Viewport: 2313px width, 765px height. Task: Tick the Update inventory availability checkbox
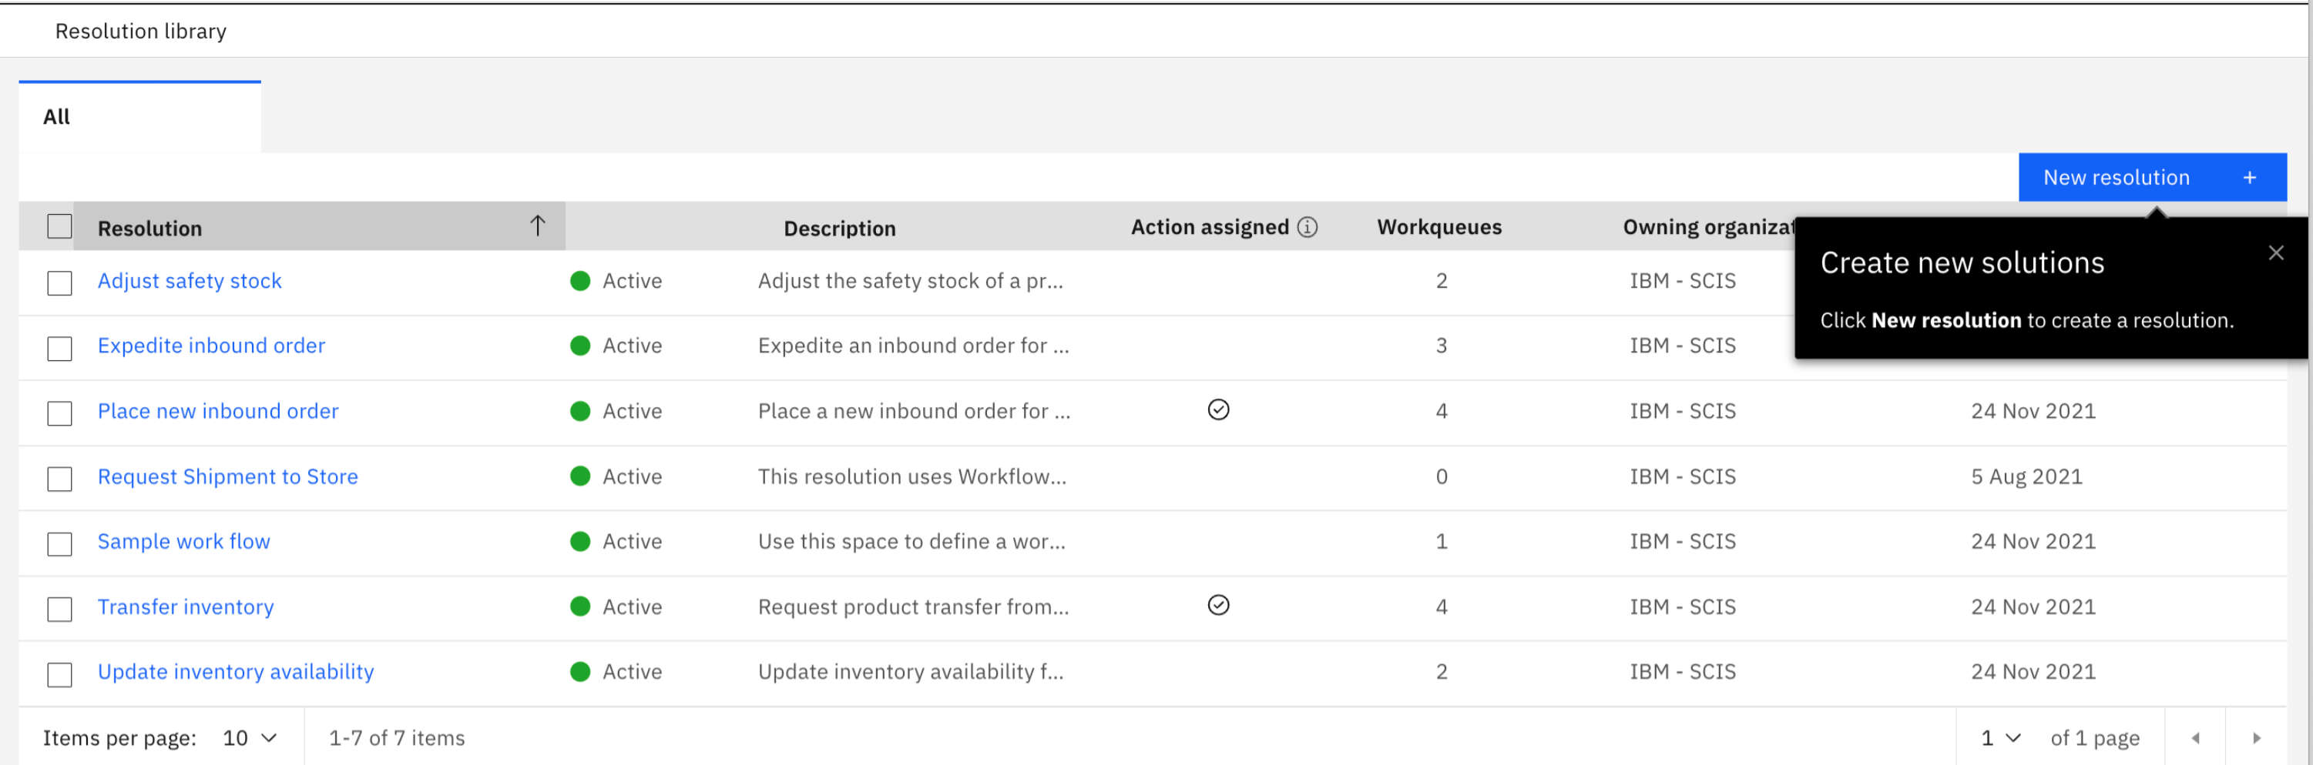(x=59, y=674)
